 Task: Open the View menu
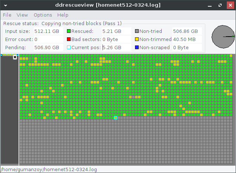[x=22, y=15]
